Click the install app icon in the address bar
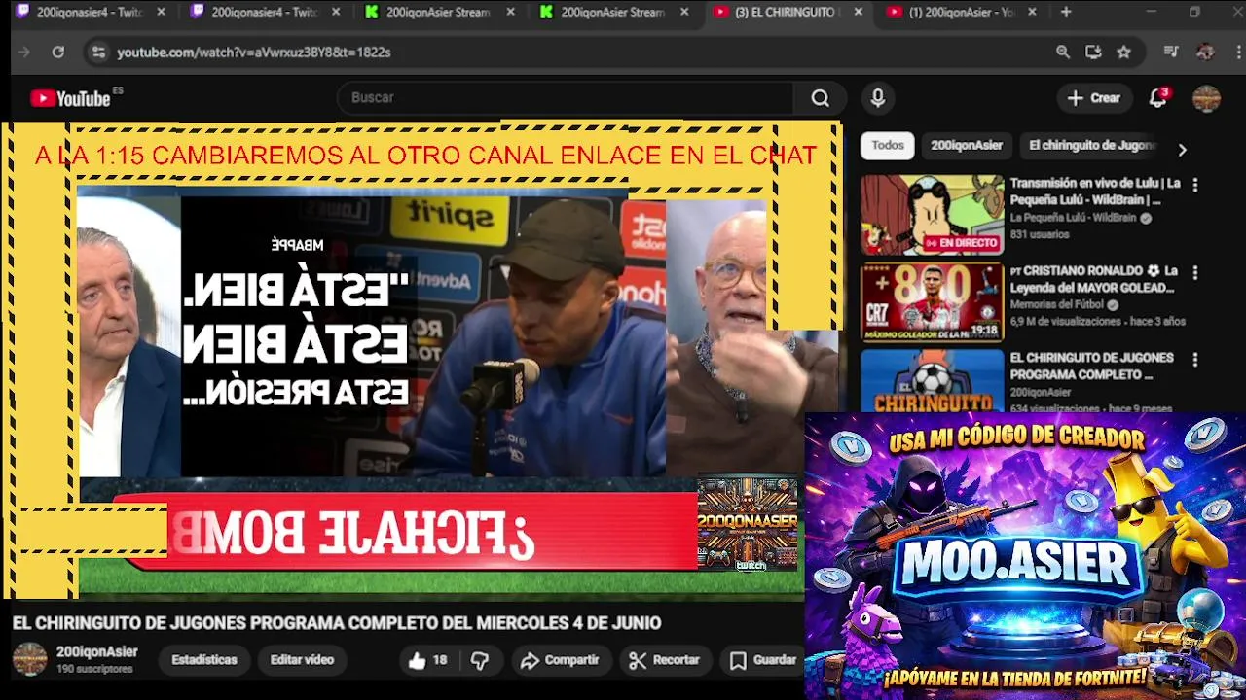 point(1093,52)
